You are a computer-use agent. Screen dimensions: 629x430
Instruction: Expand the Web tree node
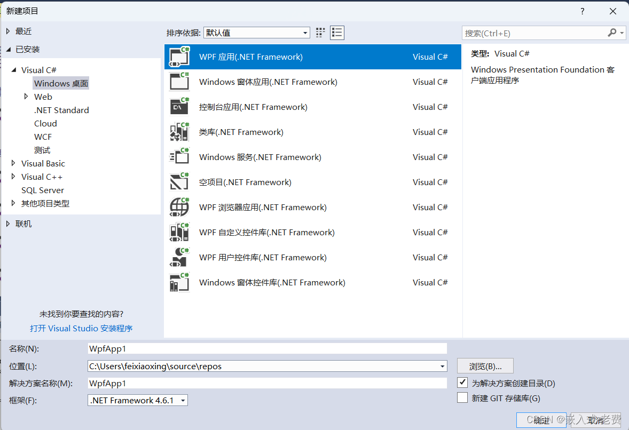click(26, 96)
